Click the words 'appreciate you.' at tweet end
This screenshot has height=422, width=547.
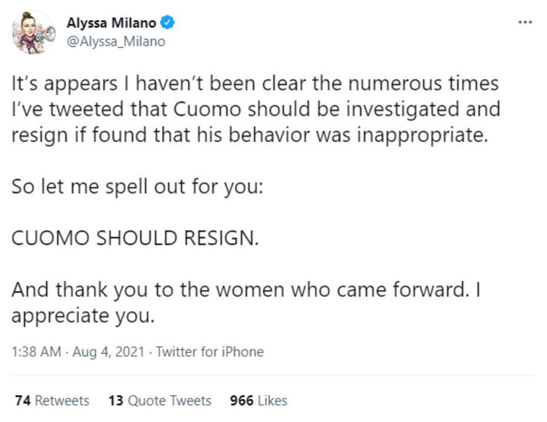click(x=83, y=316)
